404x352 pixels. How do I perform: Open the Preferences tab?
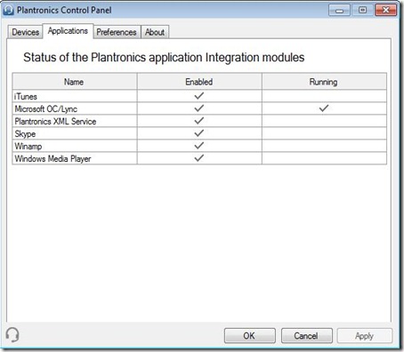(x=117, y=32)
